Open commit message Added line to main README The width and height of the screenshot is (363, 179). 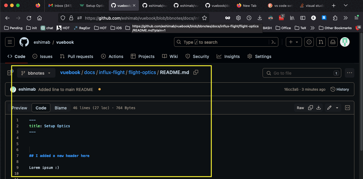(x=66, y=89)
